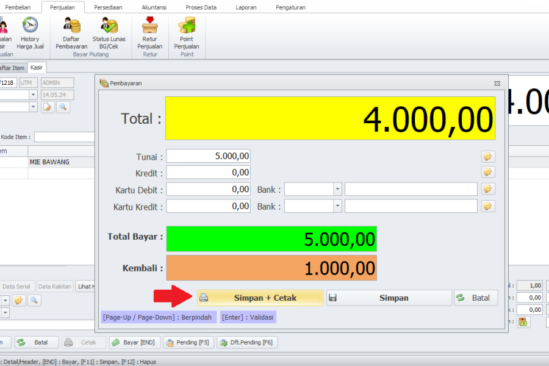This screenshot has width=549, height=366.
Task: Switch to Pembelian ribbon tab
Action: 18,7
